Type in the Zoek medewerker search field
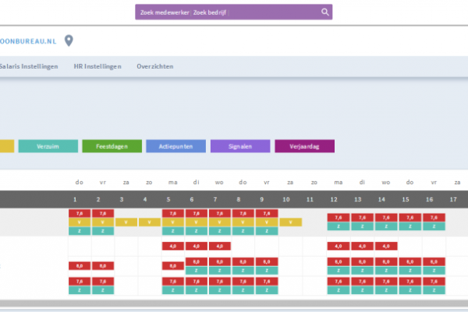Screen dimensions: 468x312 point(226,12)
